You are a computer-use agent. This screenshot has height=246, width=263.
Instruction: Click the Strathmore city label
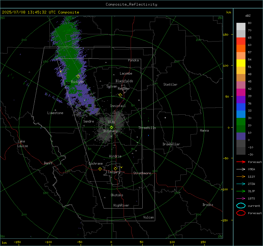tap(142, 173)
